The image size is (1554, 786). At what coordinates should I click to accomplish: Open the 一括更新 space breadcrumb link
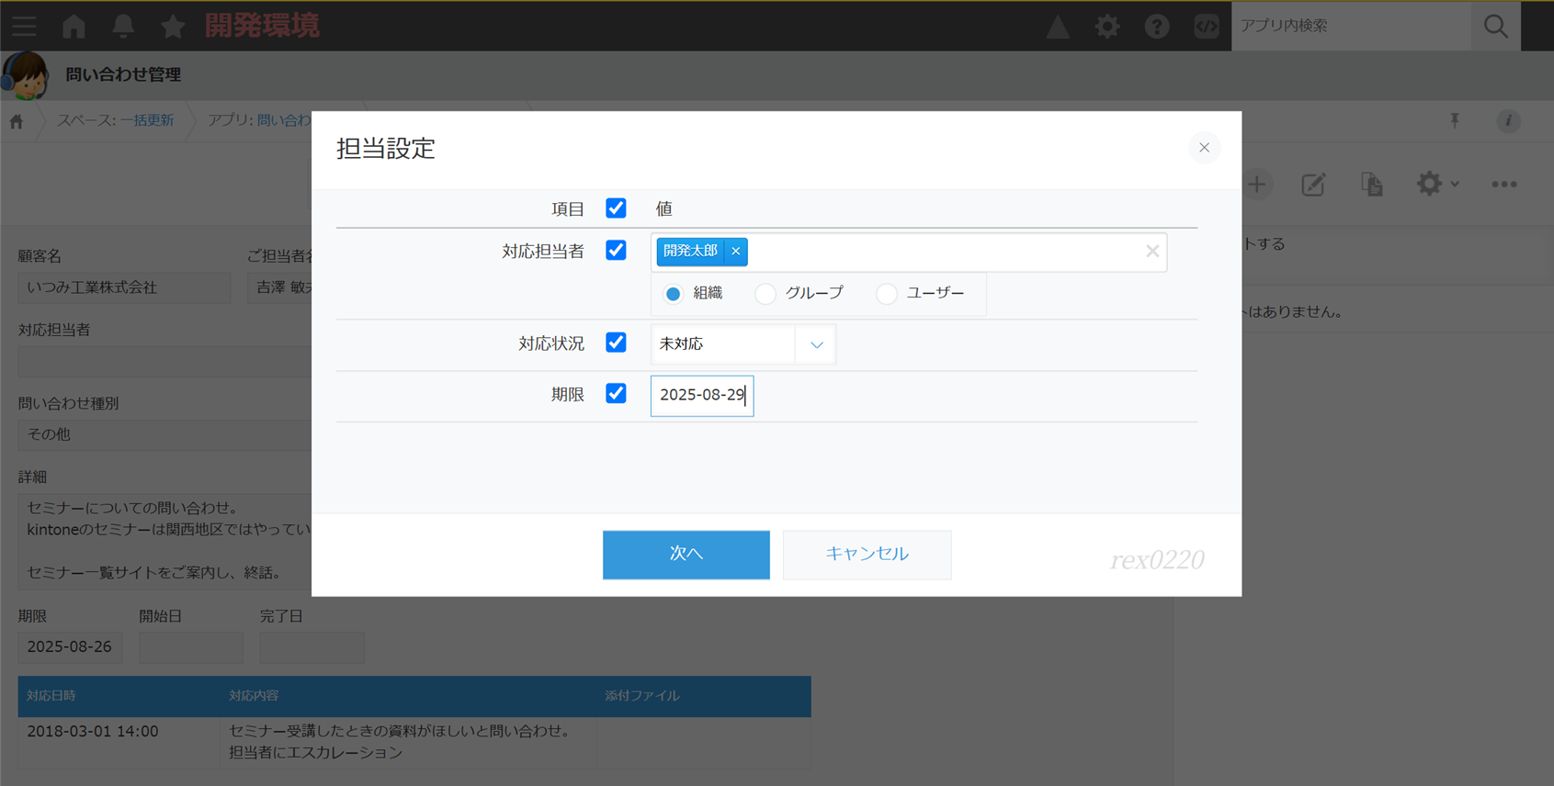147,120
